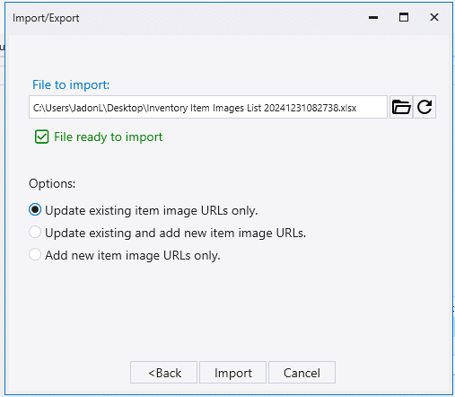
Task: Maximize the Import/Export window
Action: (404, 17)
